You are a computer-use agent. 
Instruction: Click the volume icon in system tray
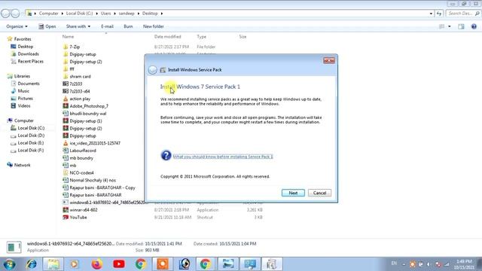[429, 264]
